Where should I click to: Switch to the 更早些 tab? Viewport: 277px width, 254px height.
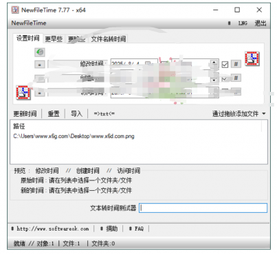pos(54,39)
